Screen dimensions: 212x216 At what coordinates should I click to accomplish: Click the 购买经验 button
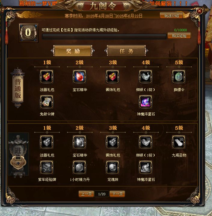tap(179, 36)
